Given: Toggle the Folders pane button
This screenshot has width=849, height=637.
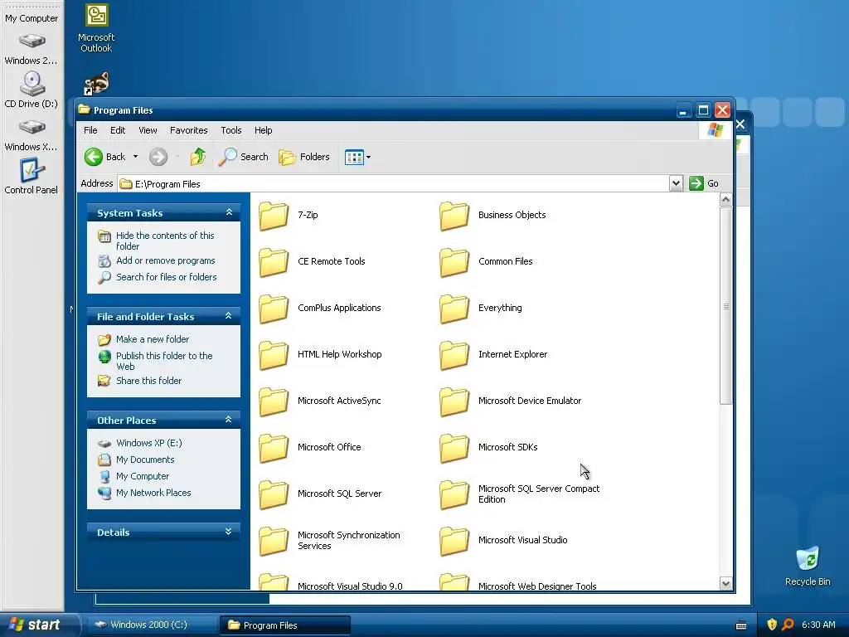Looking at the screenshot, I should point(303,157).
